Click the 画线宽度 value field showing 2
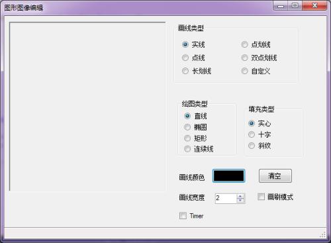The image size is (331, 243). coord(226,198)
